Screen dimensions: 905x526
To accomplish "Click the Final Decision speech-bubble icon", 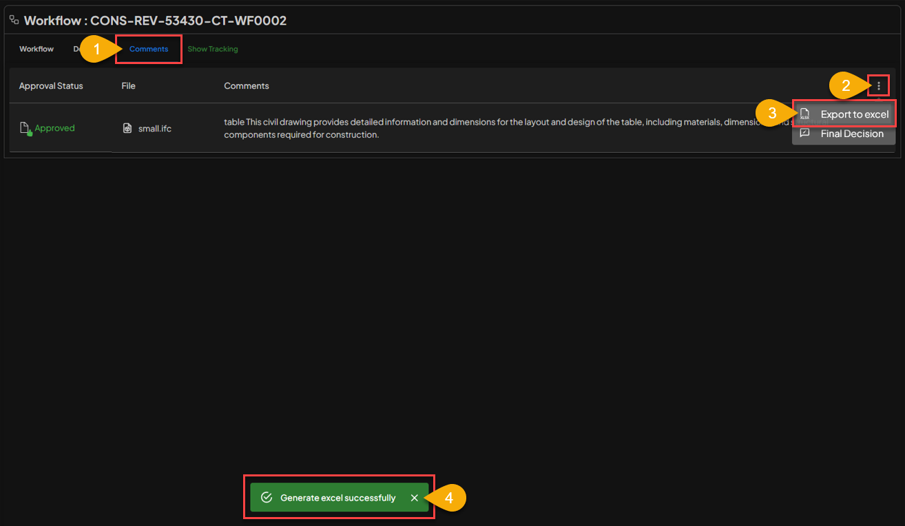I will click(804, 133).
